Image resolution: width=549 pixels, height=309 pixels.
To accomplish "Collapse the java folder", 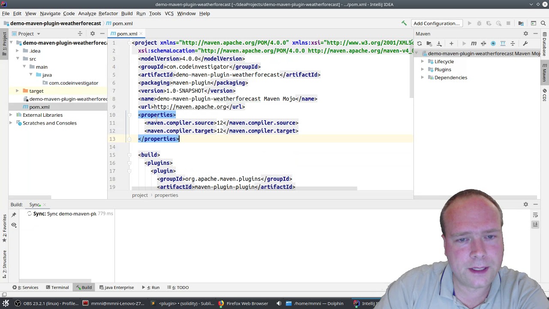I will (31, 75).
